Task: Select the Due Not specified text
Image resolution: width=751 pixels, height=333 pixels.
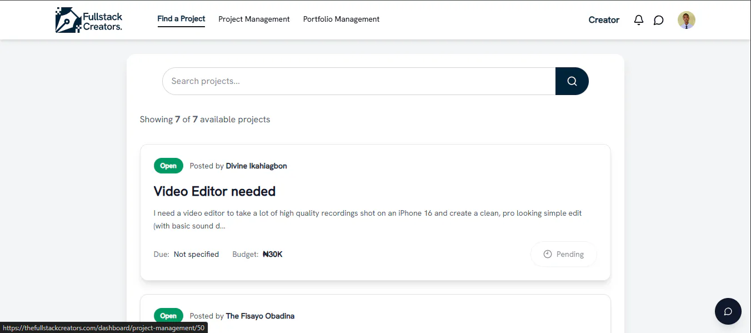Action: [186, 254]
